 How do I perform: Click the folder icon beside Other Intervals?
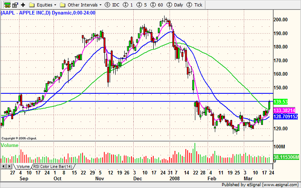tap(63, 5)
